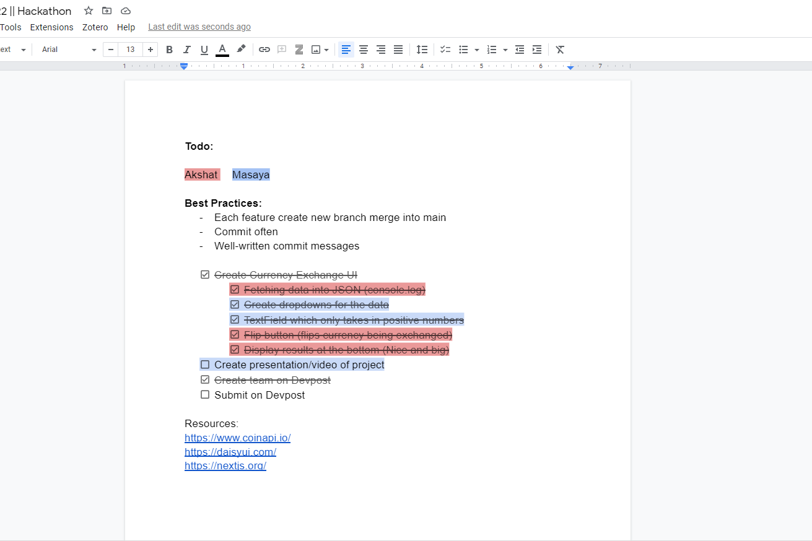
Task: Click the Zotero citation icon in toolbar
Action: click(299, 50)
